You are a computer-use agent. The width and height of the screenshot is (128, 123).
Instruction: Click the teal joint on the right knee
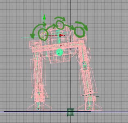(84, 64)
